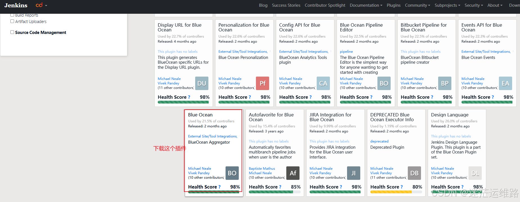Click the CA icon on Config API card
Viewport: 520px width, 202px height.
[323, 83]
